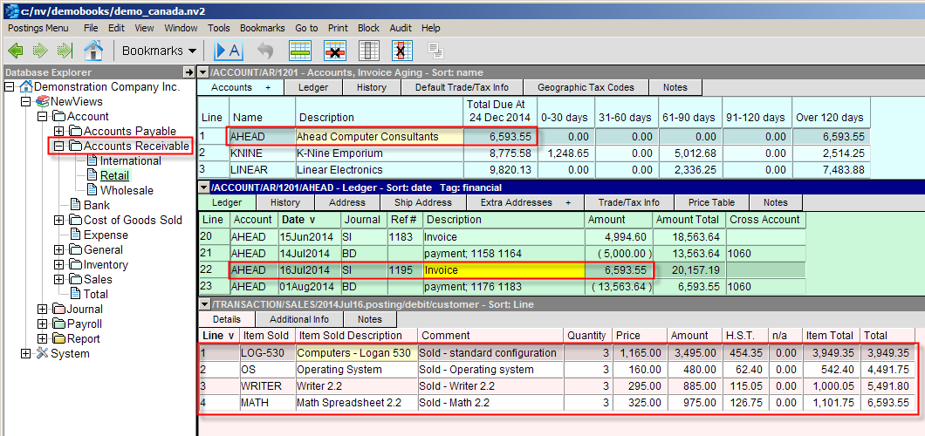The image size is (925, 436).
Task: Select the Wholesale item in tree
Action: pos(127,191)
